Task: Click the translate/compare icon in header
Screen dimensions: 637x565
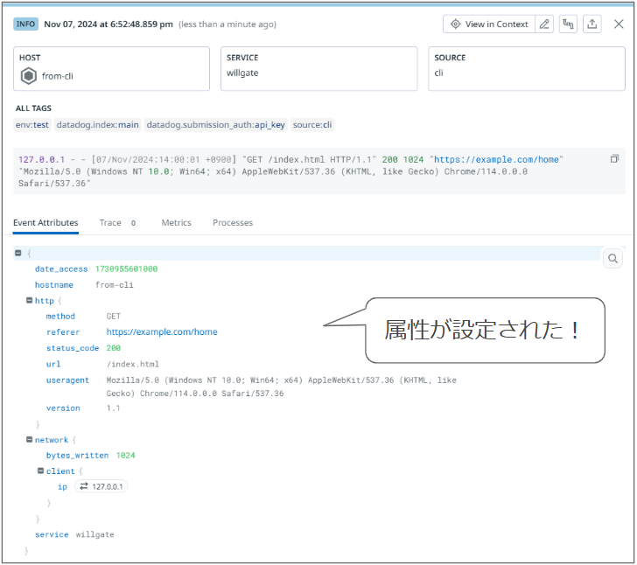Action: click(568, 24)
